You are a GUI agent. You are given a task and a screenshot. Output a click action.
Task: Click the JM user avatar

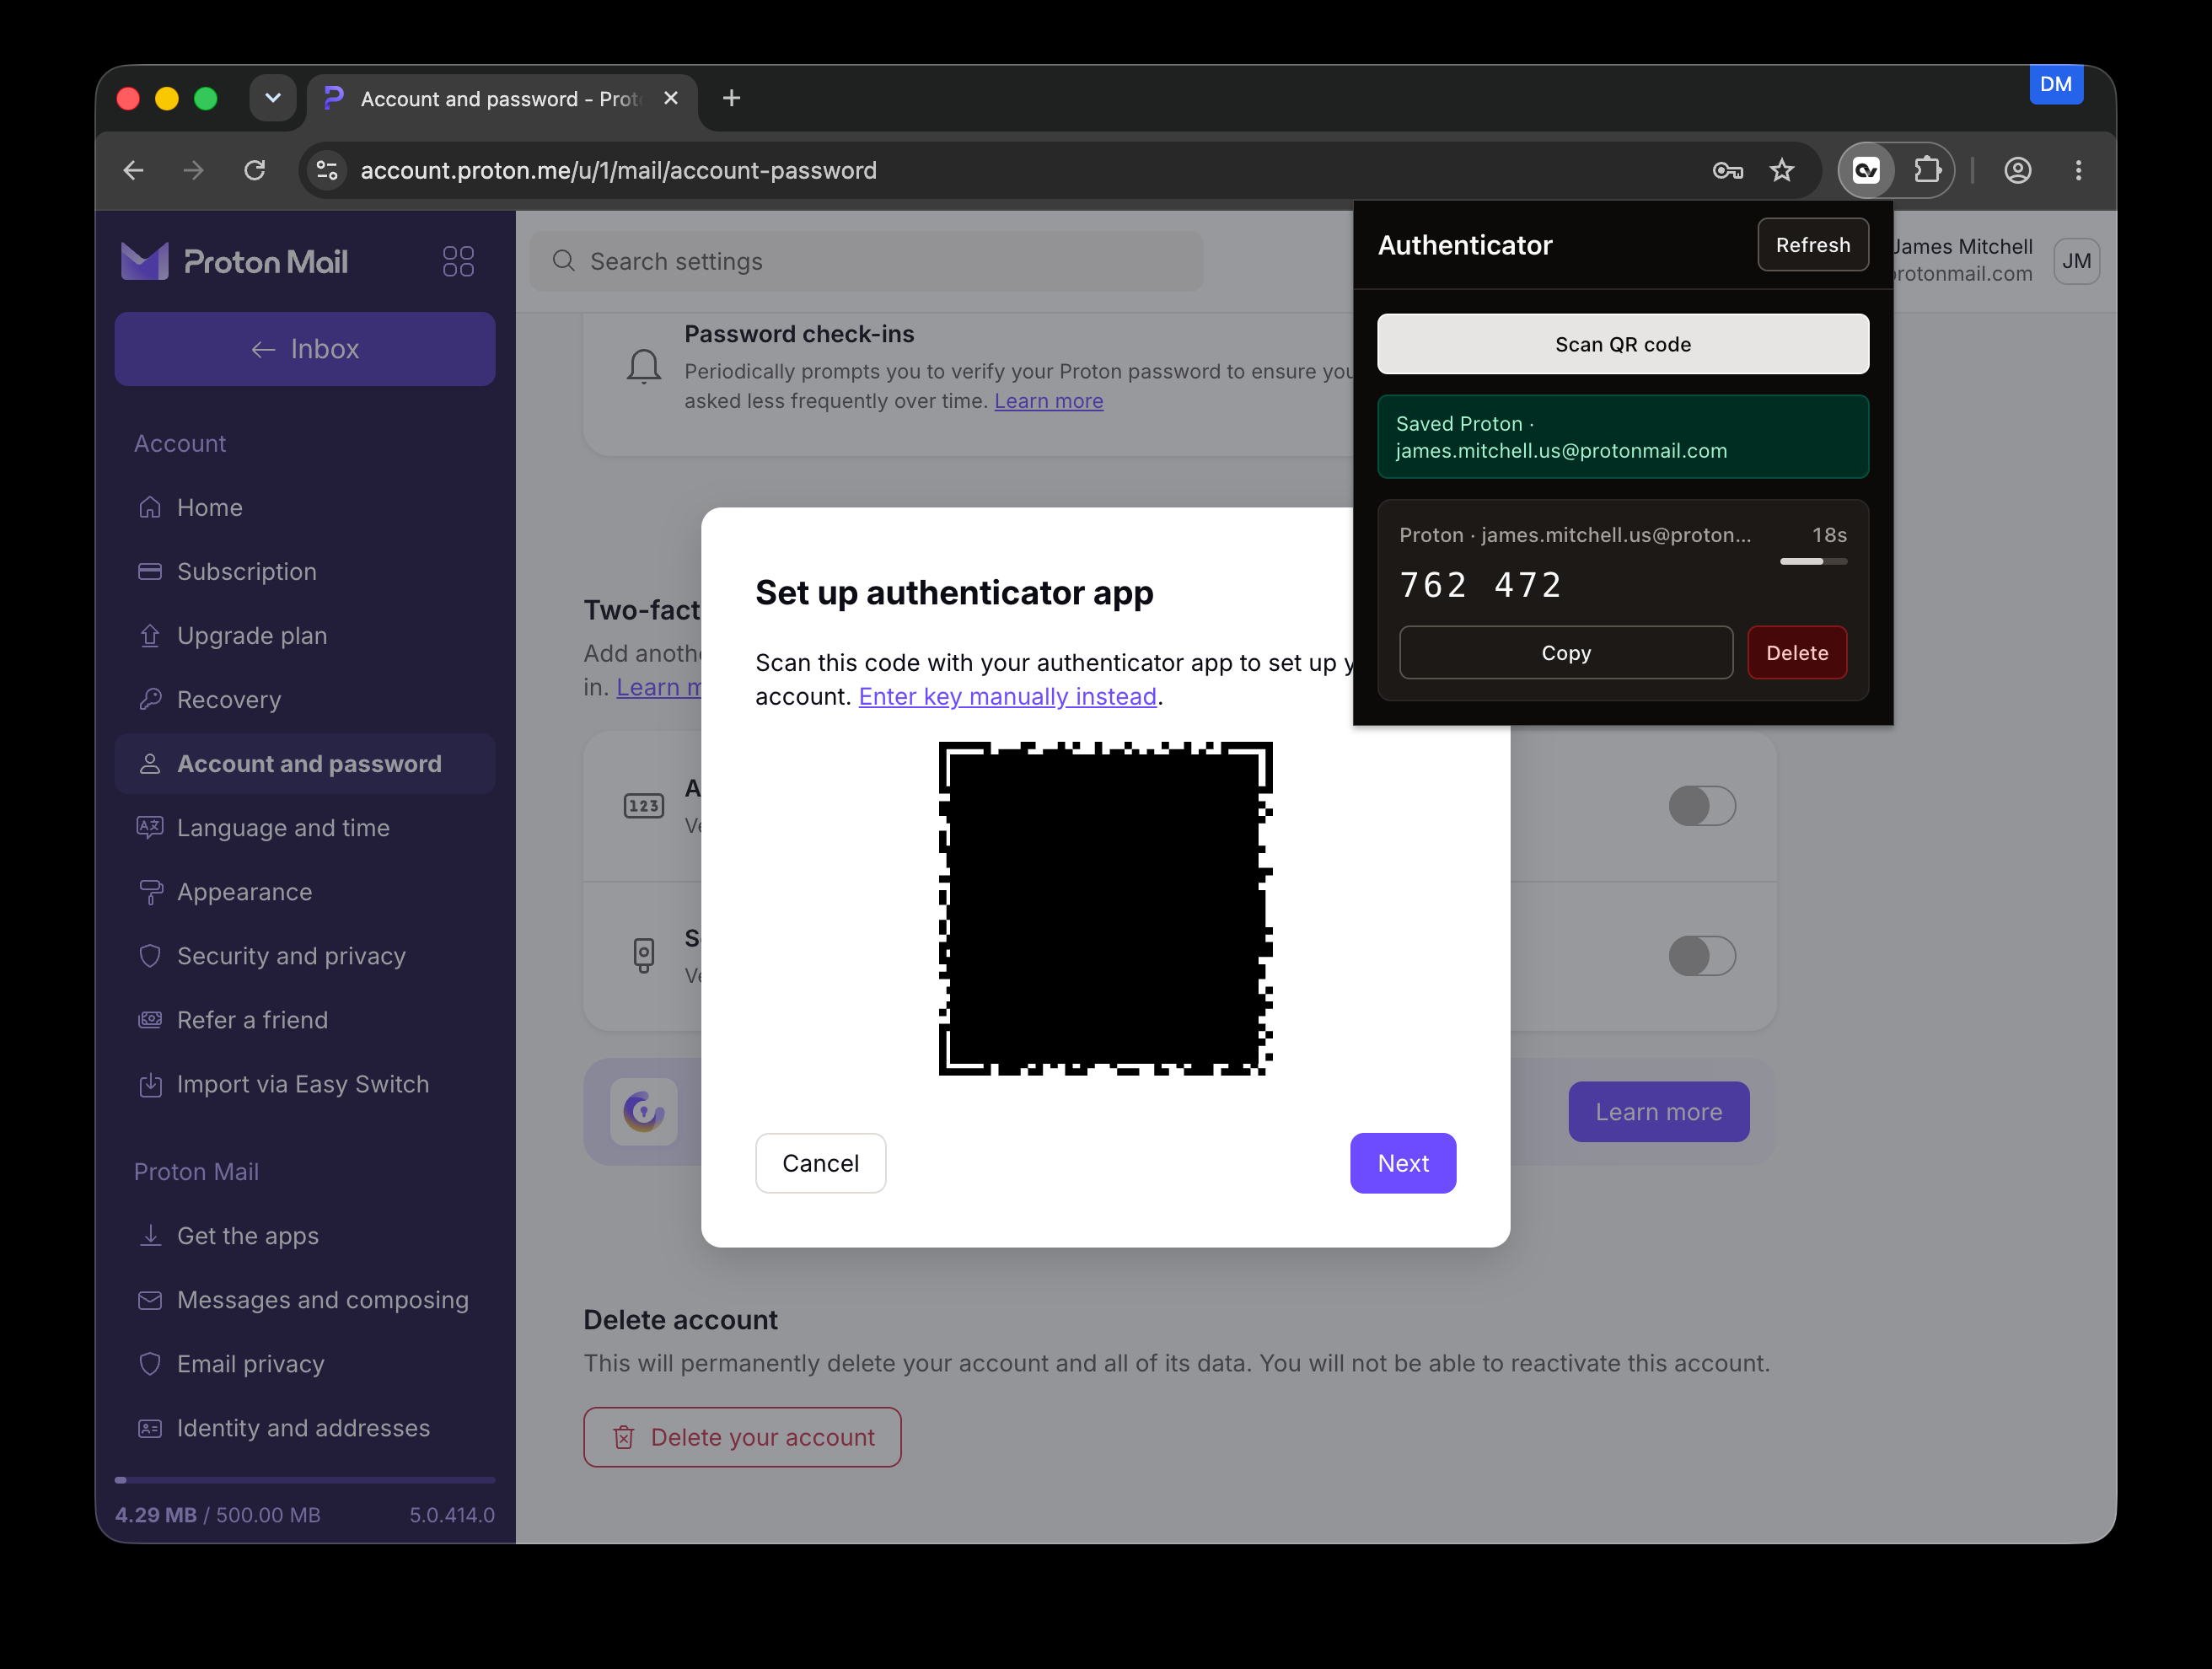2076,262
